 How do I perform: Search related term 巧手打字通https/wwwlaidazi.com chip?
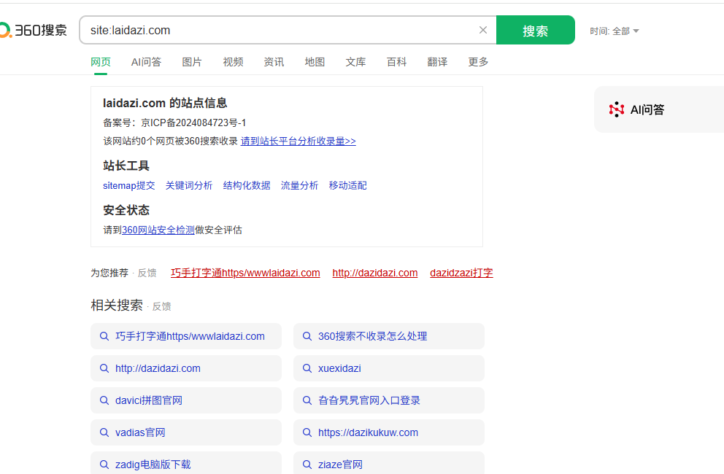[x=186, y=336]
